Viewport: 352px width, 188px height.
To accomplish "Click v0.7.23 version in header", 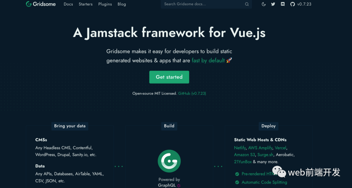I will pos(304,4).
